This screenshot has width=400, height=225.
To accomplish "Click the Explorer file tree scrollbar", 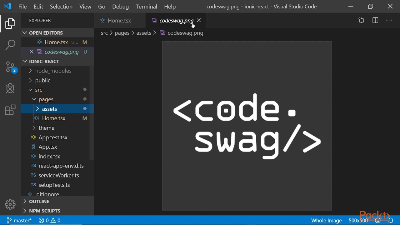I will [x=92, y=112].
